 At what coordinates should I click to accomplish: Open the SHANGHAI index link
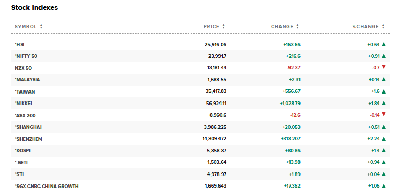tap(28, 127)
